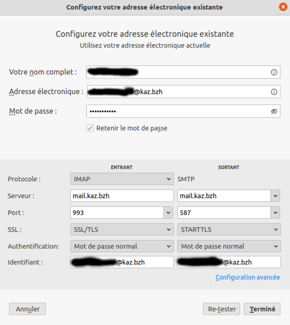The height and width of the screenshot is (325, 290).
Task: Click the info icon beside full name field
Action: pyautogui.click(x=274, y=72)
